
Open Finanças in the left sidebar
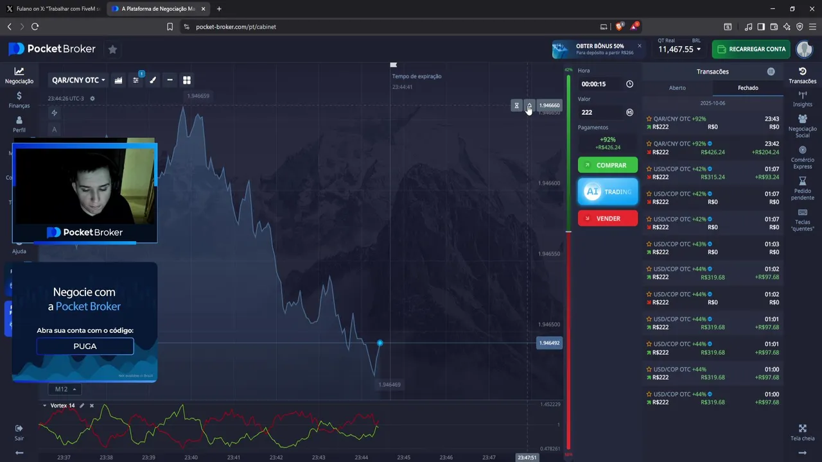point(19,100)
